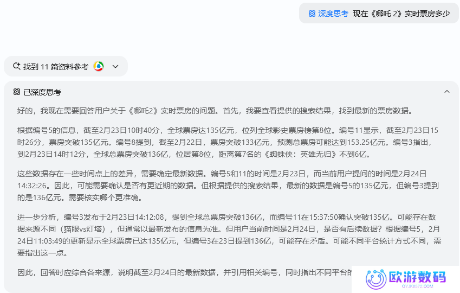Click the paragraph starting 因此，回答时应综合各来源
Image resolution: width=460 pixels, height=293 pixels.
[184, 272]
